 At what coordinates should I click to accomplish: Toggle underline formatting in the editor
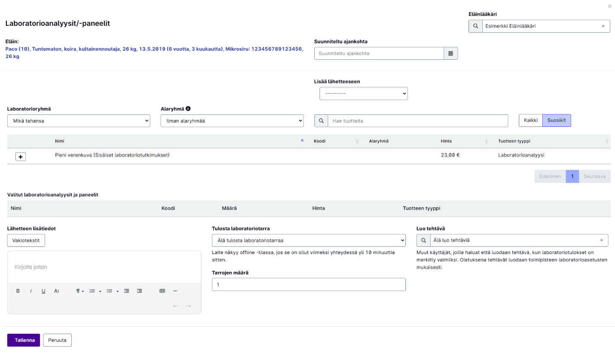pos(43,291)
